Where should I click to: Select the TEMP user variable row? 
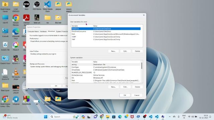106,37
